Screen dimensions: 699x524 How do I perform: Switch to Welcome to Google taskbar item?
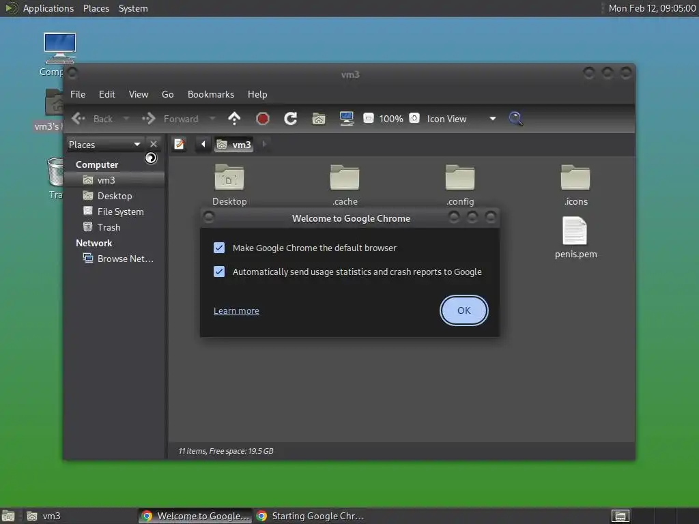(195, 516)
